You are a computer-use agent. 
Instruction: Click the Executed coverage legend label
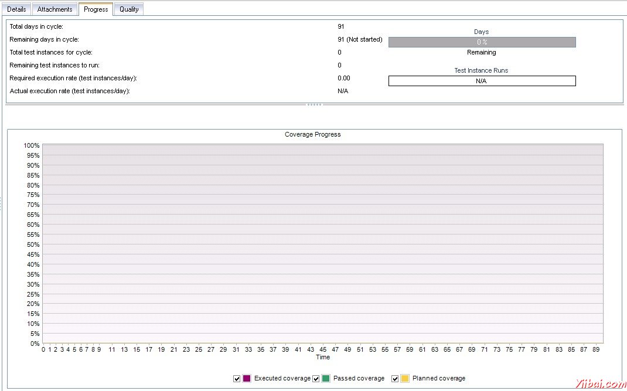tap(282, 379)
